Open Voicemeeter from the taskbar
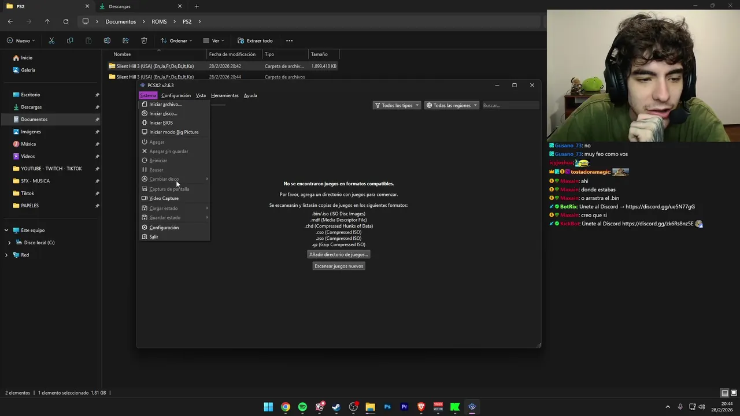This screenshot has width=740, height=416. point(438,407)
